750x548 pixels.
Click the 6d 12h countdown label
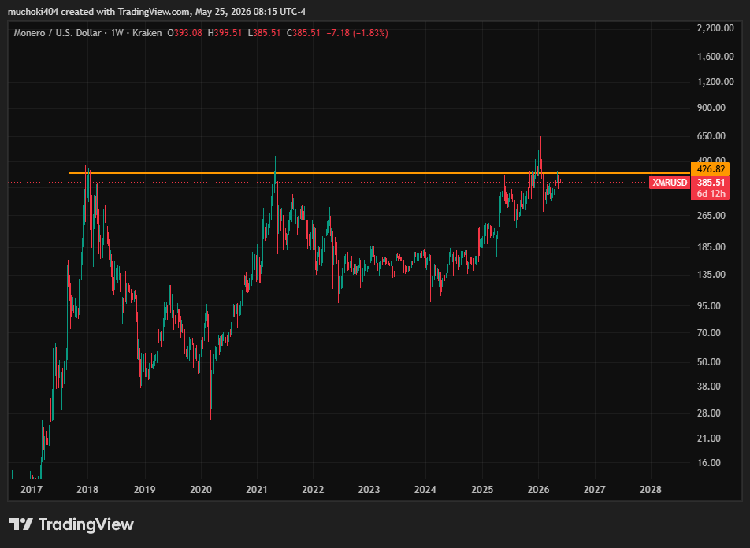tap(711, 194)
